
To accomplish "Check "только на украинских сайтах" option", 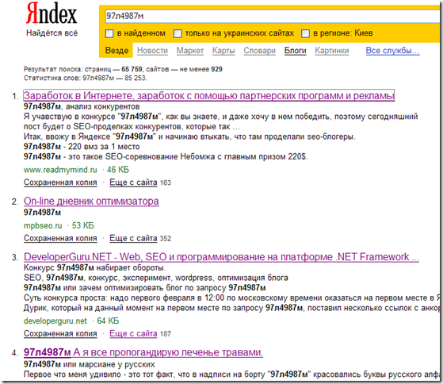I will click(178, 33).
